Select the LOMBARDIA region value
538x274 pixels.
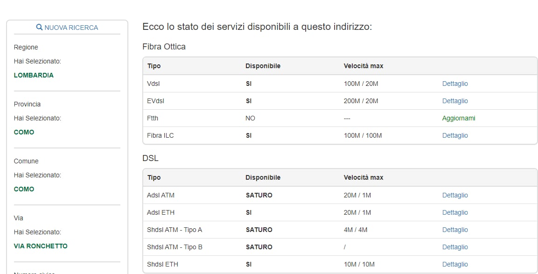click(34, 75)
